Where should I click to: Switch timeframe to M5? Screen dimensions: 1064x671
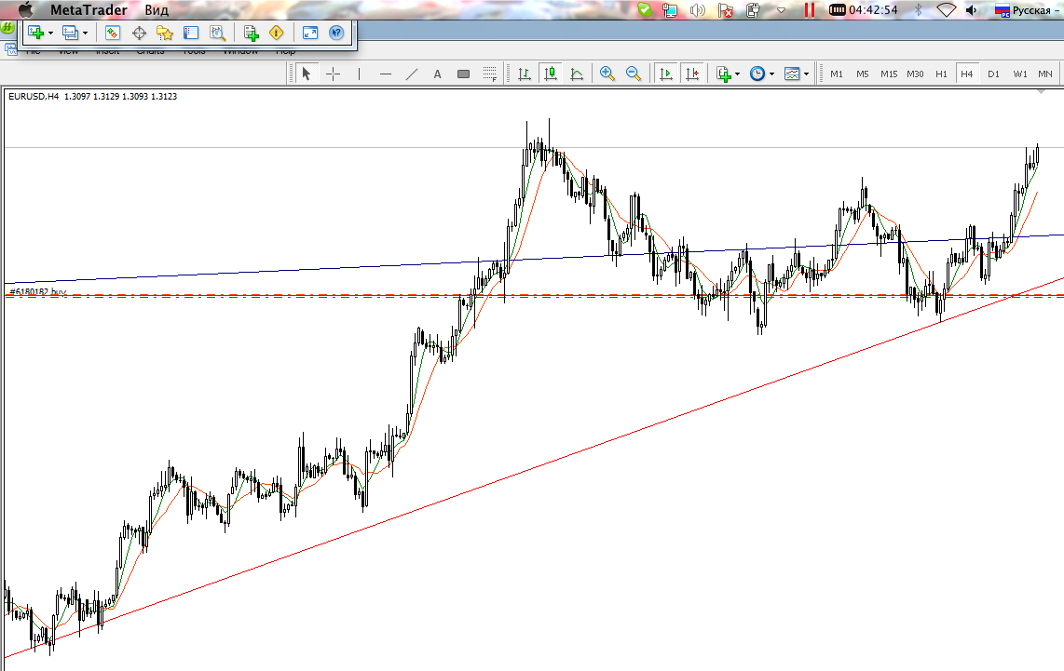pyautogui.click(x=863, y=74)
